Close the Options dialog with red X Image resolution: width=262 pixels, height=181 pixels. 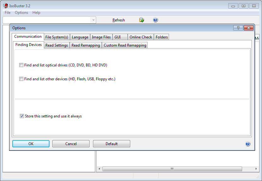[249, 28]
